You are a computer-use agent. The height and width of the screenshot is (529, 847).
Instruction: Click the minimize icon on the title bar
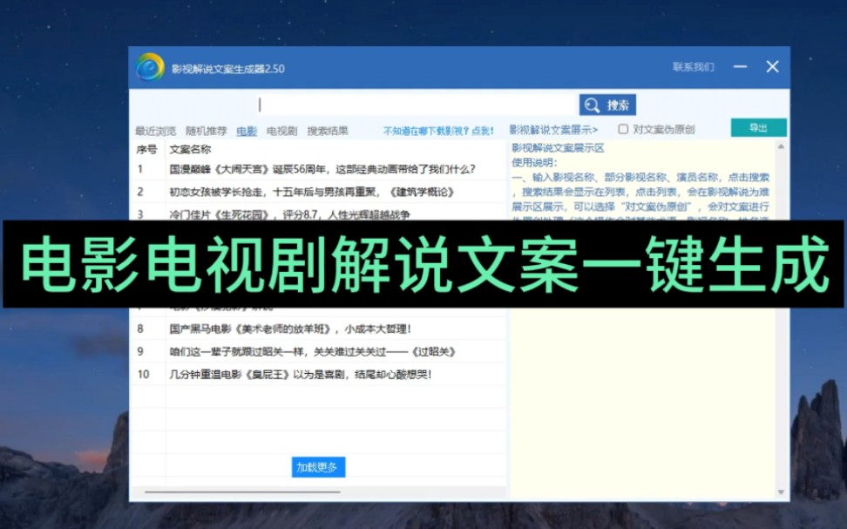coord(739,66)
